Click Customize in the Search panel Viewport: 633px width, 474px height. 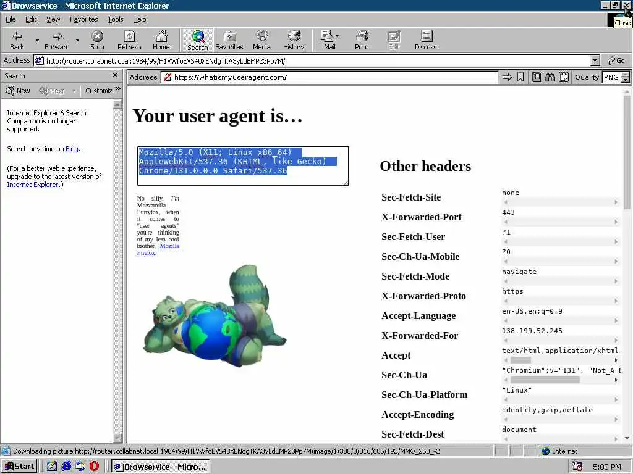(x=99, y=91)
